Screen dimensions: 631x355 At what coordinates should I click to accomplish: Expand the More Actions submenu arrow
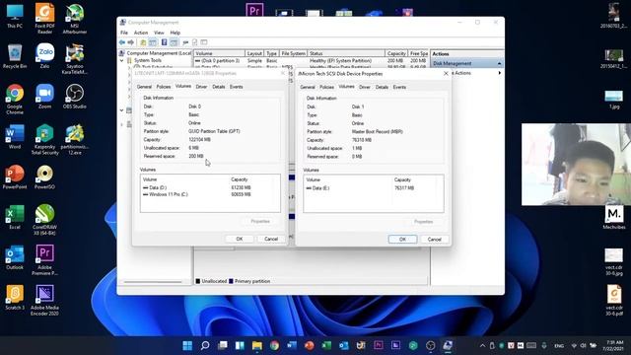tap(500, 73)
